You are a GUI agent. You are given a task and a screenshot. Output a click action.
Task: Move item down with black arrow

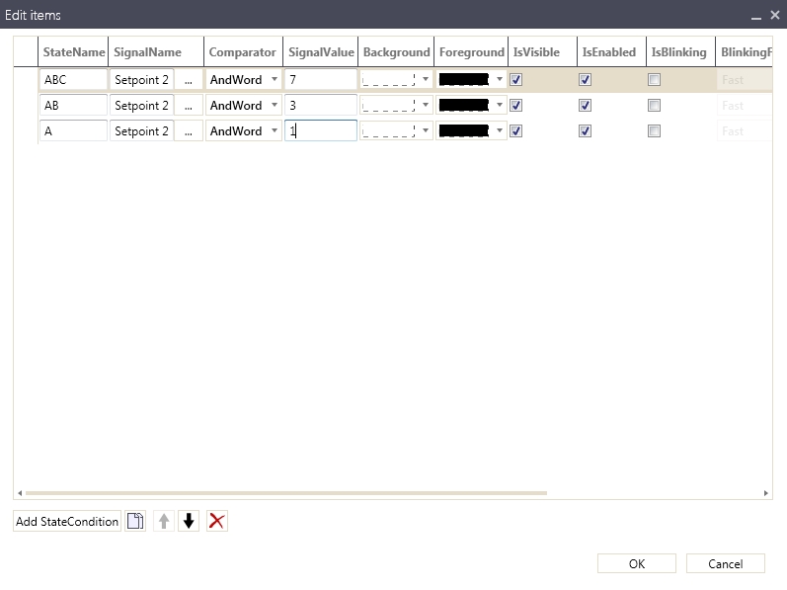[x=190, y=521]
